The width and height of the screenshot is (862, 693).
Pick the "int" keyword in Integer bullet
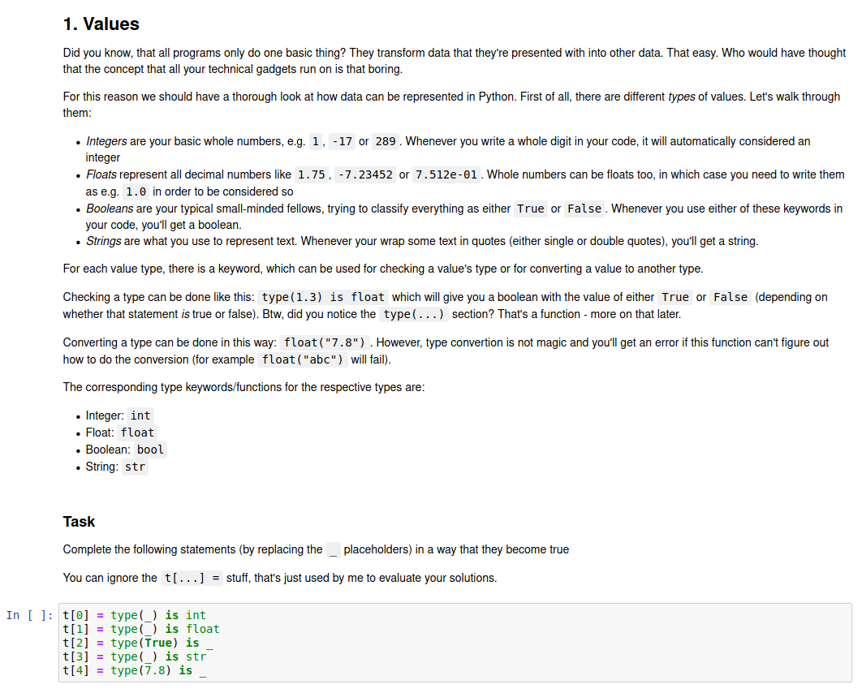click(x=140, y=415)
